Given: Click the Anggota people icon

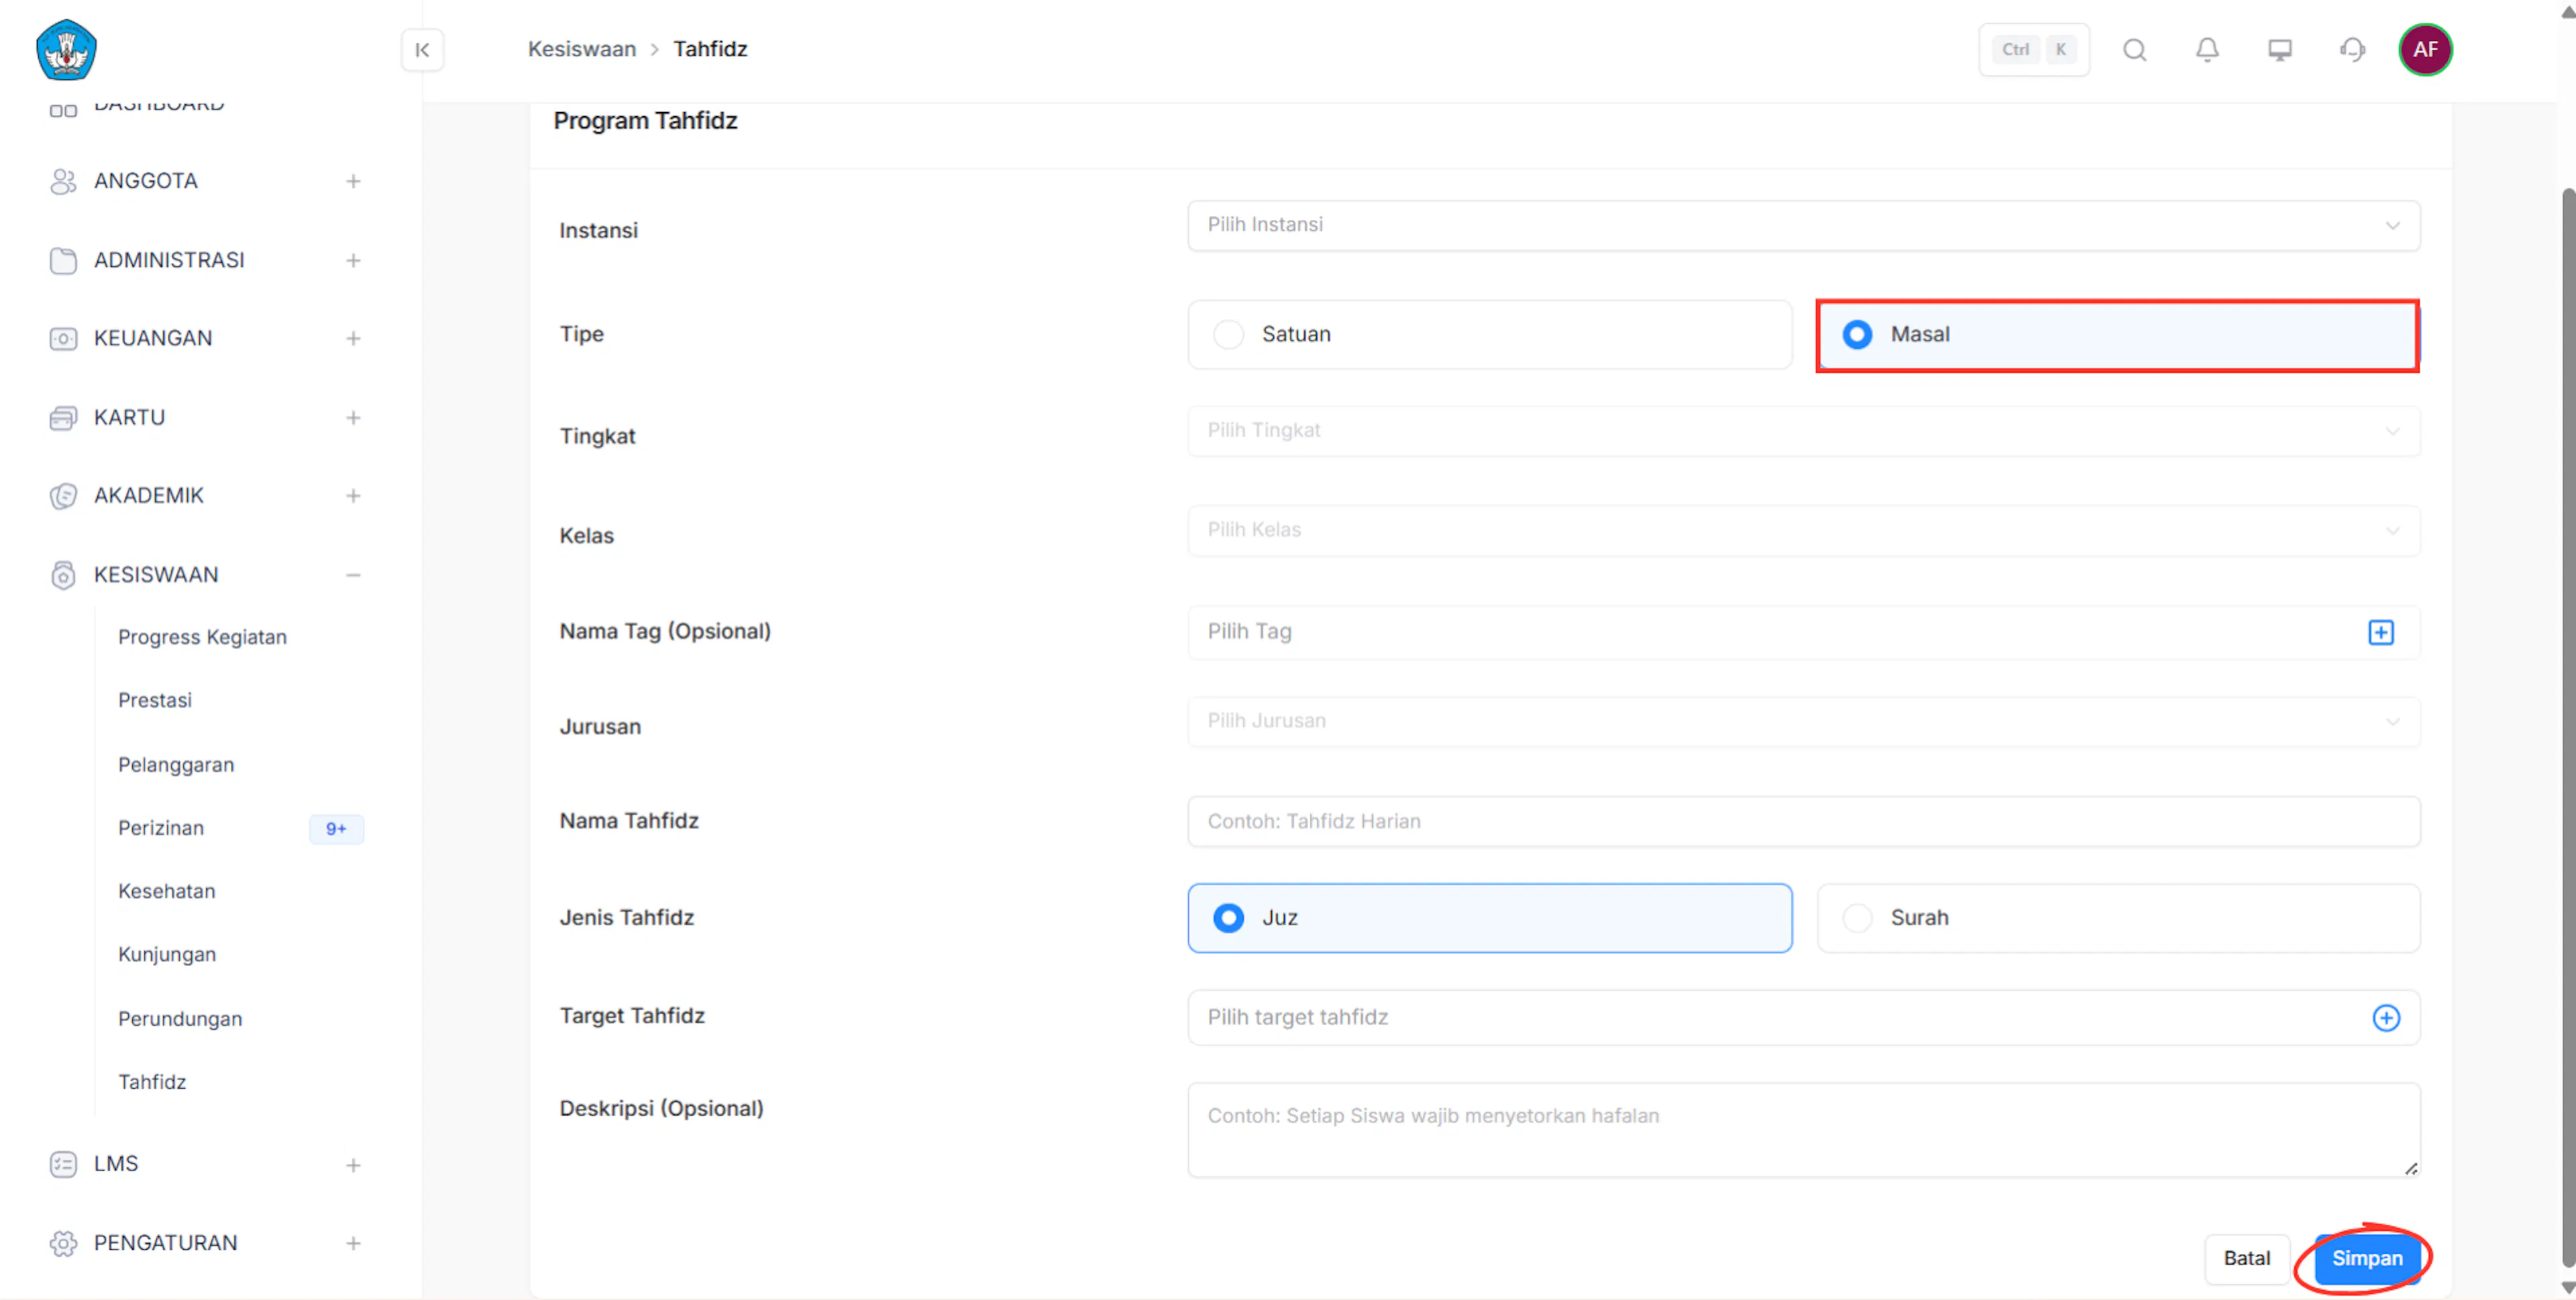Looking at the screenshot, I should [x=63, y=181].
